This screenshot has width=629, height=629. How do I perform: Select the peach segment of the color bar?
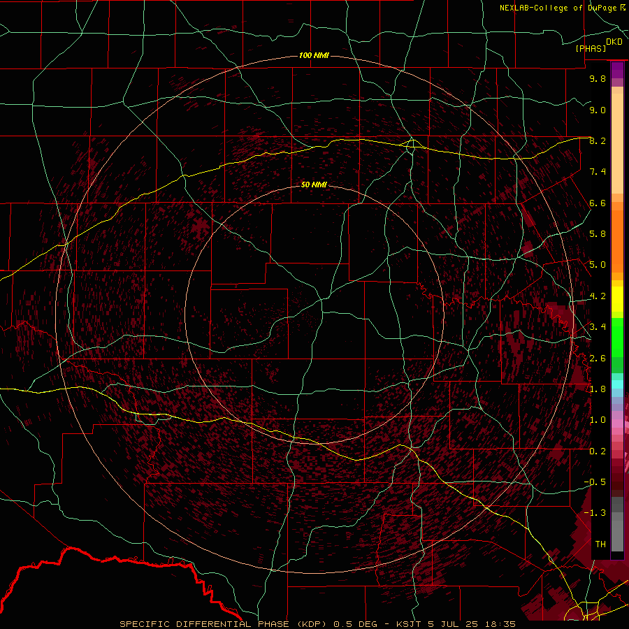tap(617, 145)
